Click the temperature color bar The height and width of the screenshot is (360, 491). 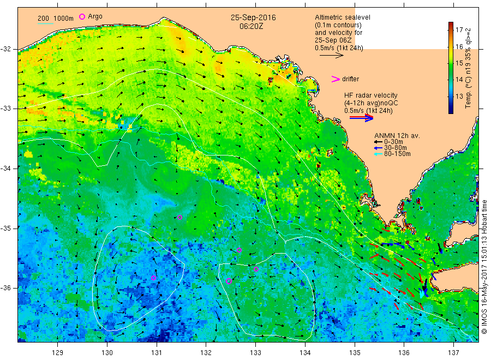point(451,68)
